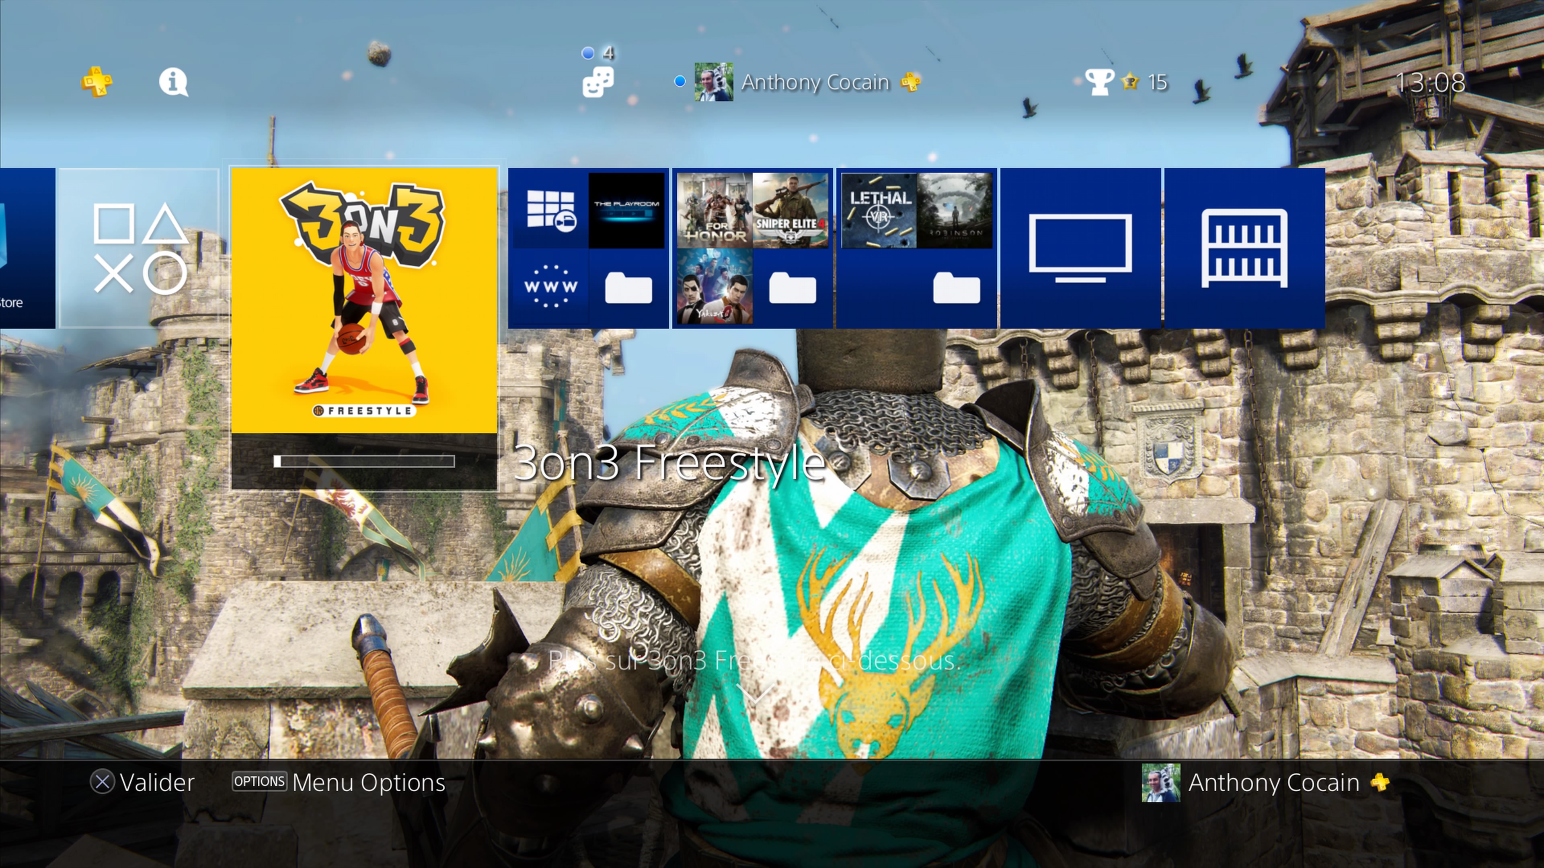Click the 3on3 Freestyle download progress bar
1544x868 pixels.
click(364, 461)
